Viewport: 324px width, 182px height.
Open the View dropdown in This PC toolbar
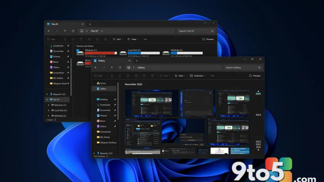(x=133, y=39)
